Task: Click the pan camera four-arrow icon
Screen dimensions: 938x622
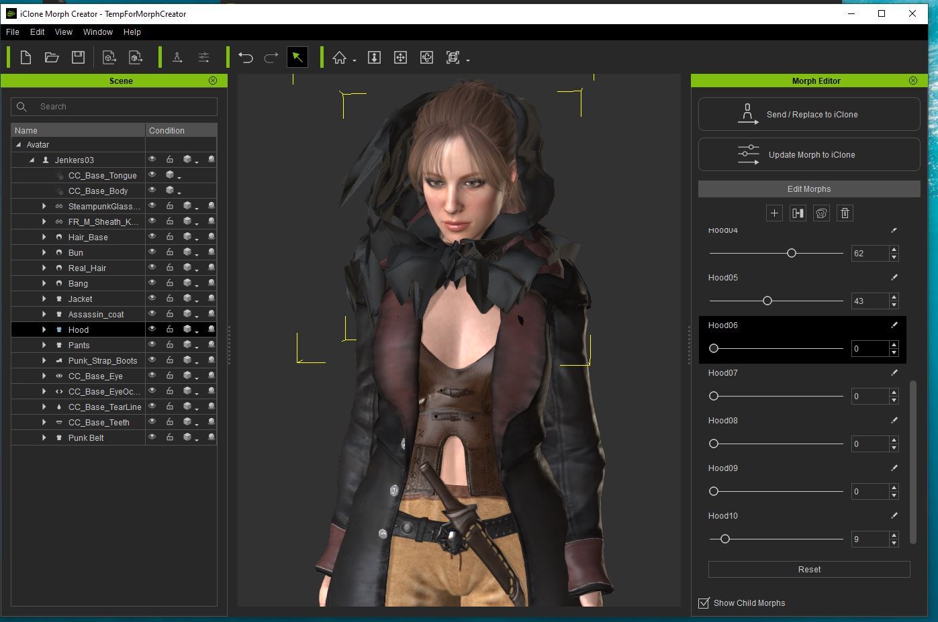Action: coord(400,58)
